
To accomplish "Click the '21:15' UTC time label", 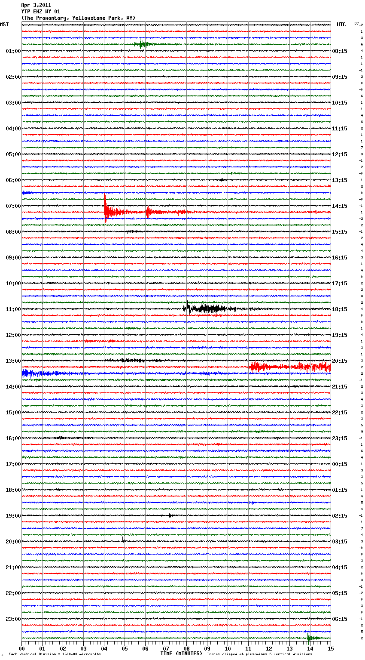I will tap(340, 387).
